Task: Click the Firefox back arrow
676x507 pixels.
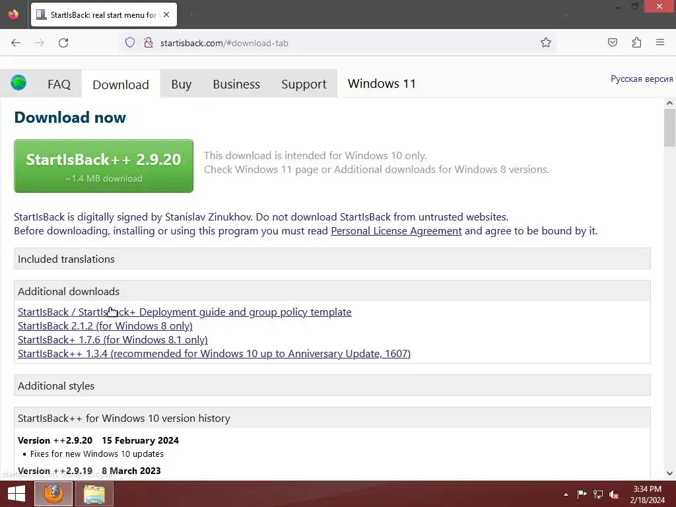Action: tap(16, 43)
